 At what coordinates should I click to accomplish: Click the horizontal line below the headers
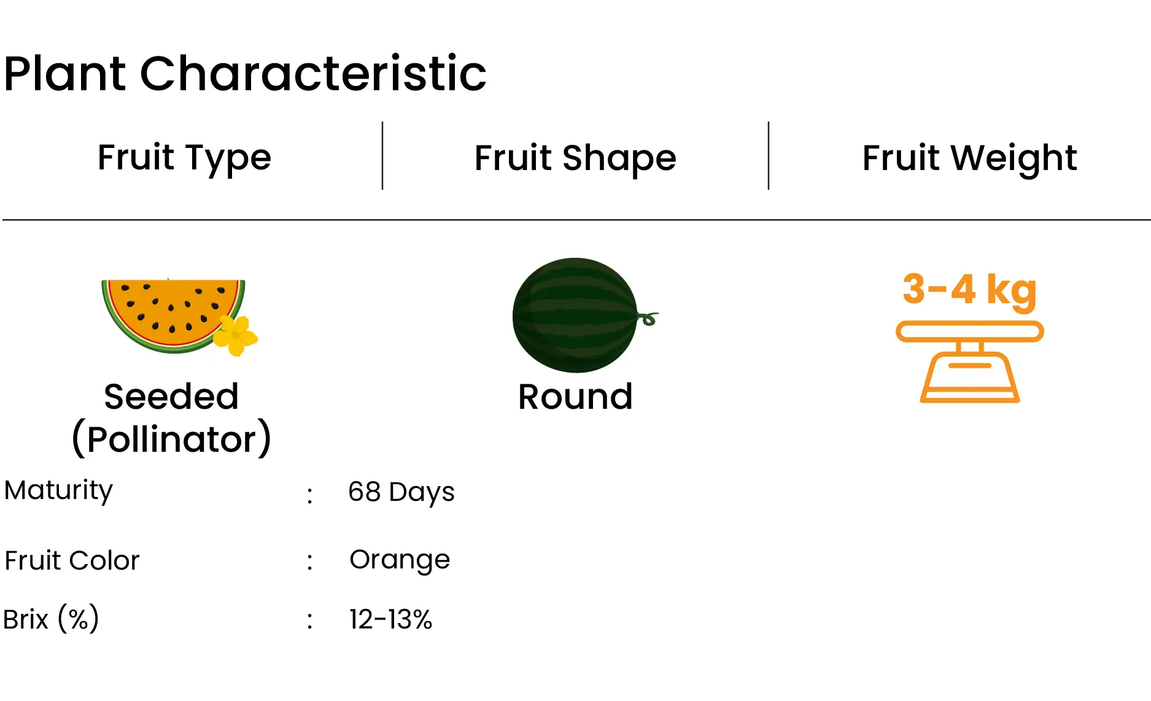[576, 219]
